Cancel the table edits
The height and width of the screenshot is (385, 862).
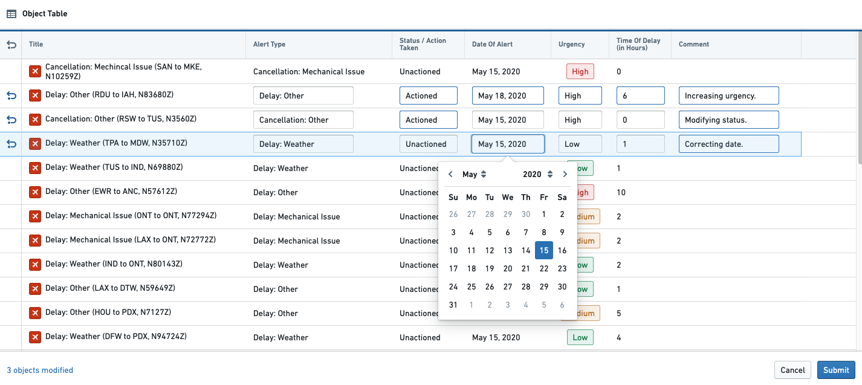pyautogui.click(x=792, y=370)
